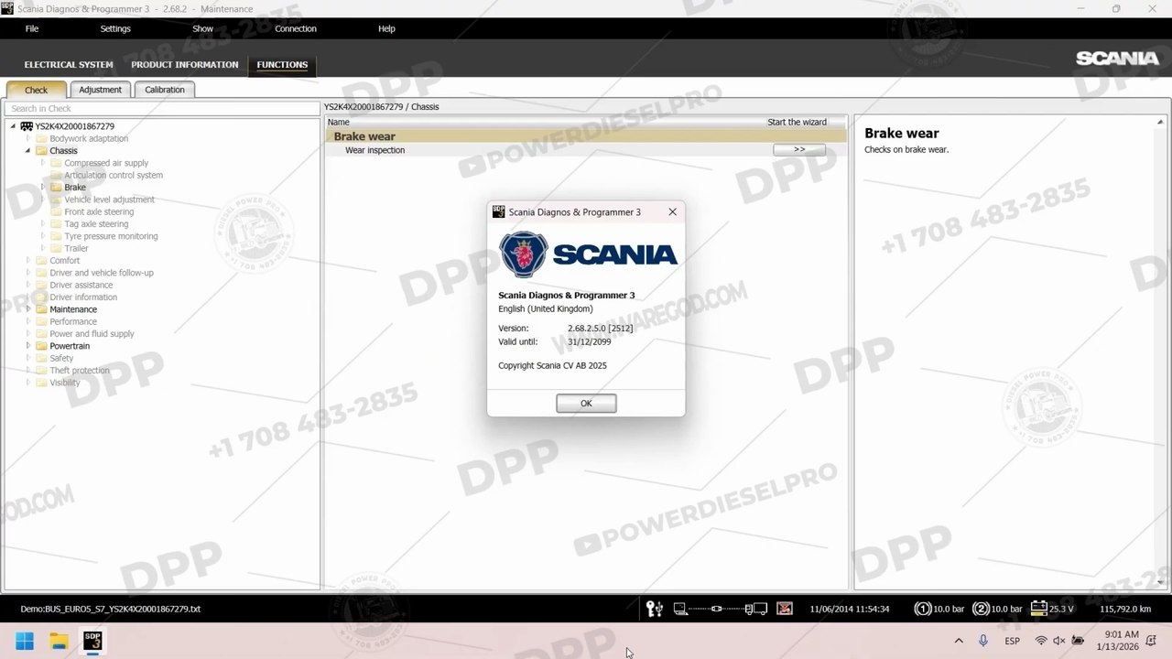Click the 115,792.0 km odometer reading
This screenshot has height=659, width=1172.
click(1125, 609)
